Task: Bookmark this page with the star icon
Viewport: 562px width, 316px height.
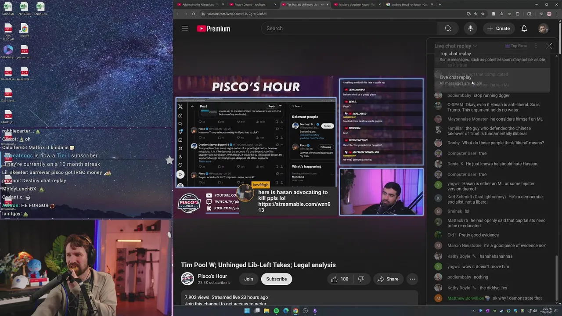Action: [483, 14]
